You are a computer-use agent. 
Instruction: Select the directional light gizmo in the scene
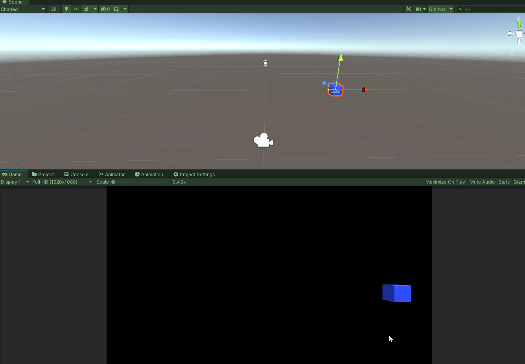pyautogui.click(x=265, y=63)
